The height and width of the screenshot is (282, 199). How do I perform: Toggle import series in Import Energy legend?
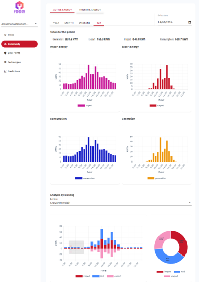tap(85, 106)
